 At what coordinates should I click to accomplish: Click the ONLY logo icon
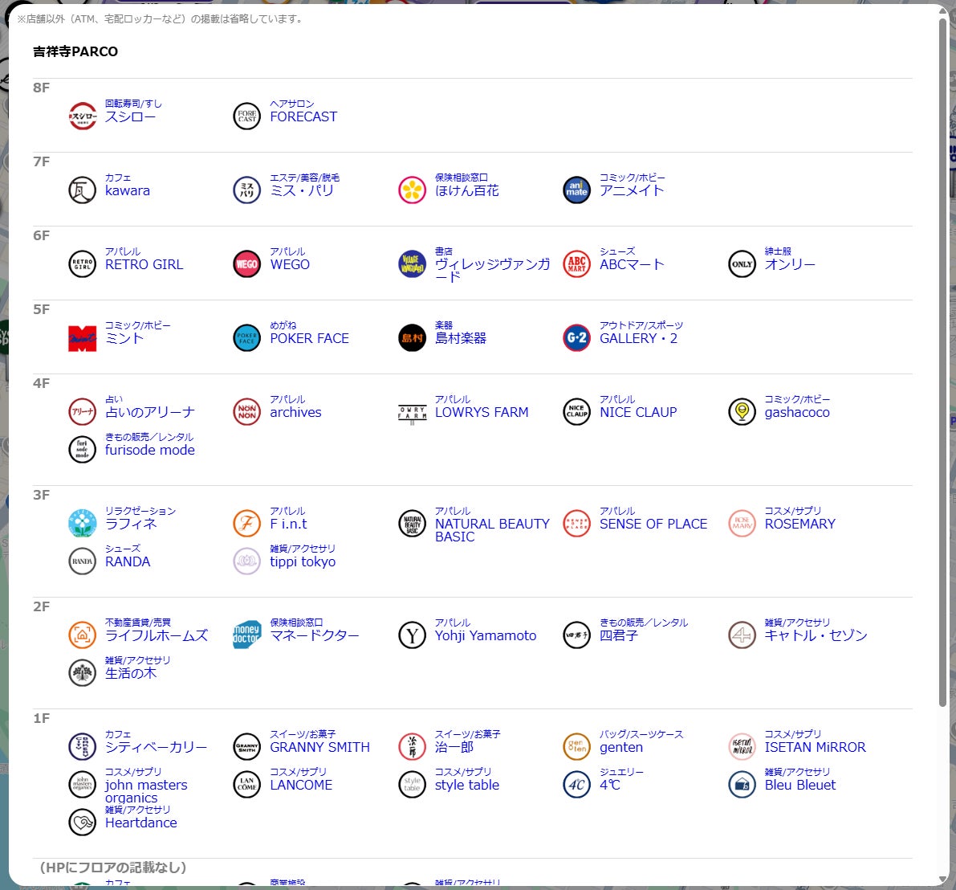coord(742,263)
